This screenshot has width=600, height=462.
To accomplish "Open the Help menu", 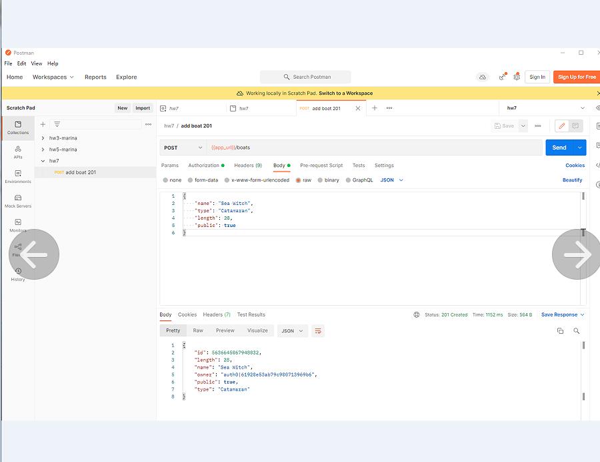I will coord(53,63).
